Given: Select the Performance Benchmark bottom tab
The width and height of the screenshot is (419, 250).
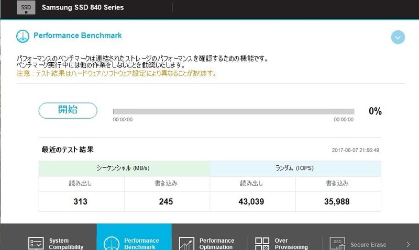Looking at the screenshot, I should pos(134,237).
